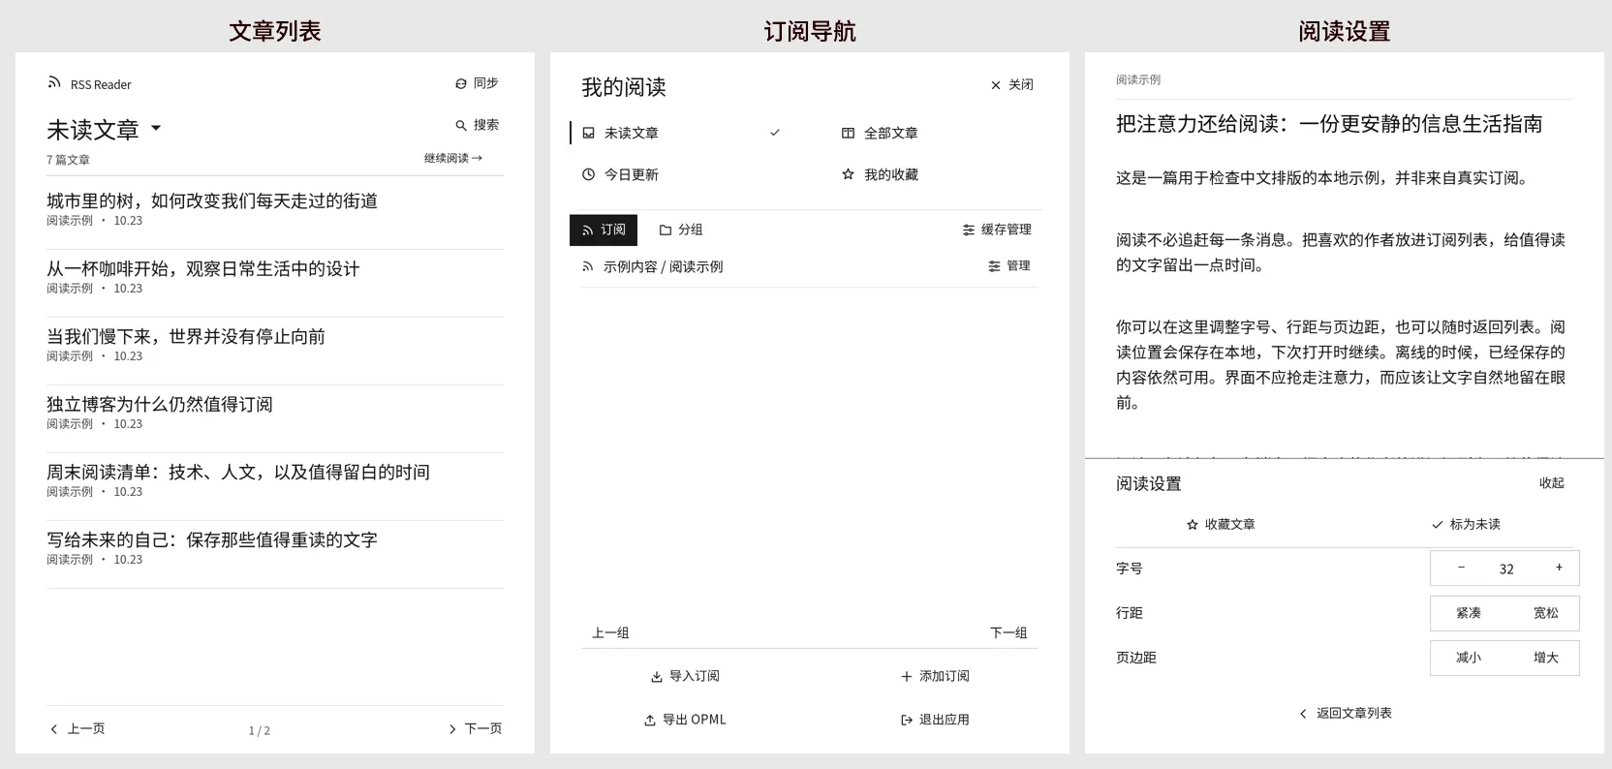The image size is (1612, 769).
Task: Click the plus icon beside 添加订阅
Action: [x=906, y=677]
